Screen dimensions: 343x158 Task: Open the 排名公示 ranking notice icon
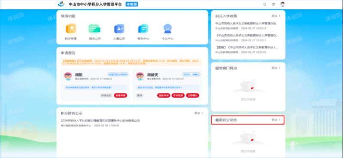[94, 29]
